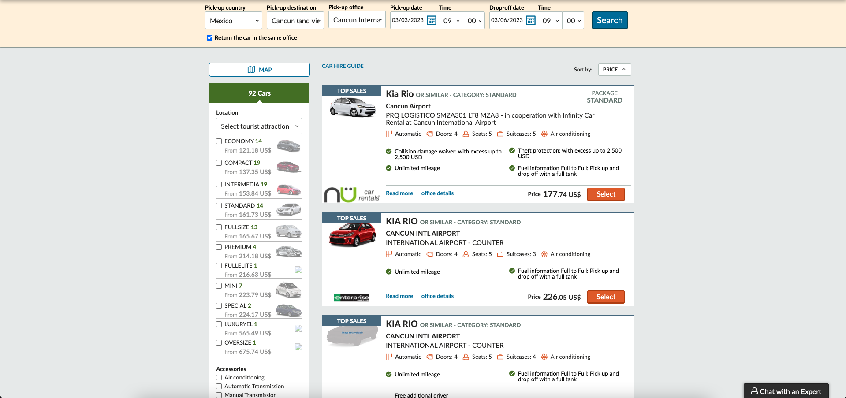Open the Pick-up country dropdown
This screenshot has width=846, height=398.
[x=234, y=21]
